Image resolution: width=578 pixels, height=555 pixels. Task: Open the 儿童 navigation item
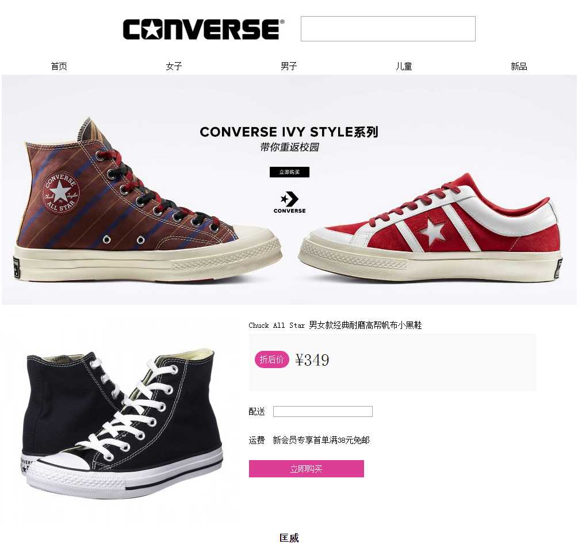tap(404, 66)
